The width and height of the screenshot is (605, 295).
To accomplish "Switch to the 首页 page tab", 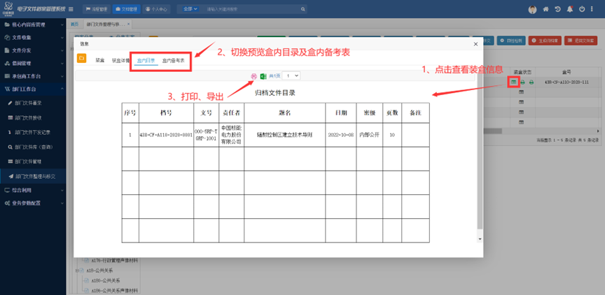I will click(74, 24).
